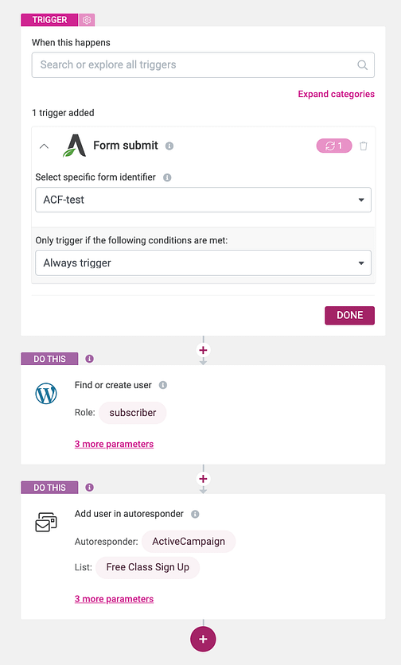401x665 pixels.
Task: Open the Always trigger conditions dropdown
Action: pyautogui.click(x=203, y=263)
